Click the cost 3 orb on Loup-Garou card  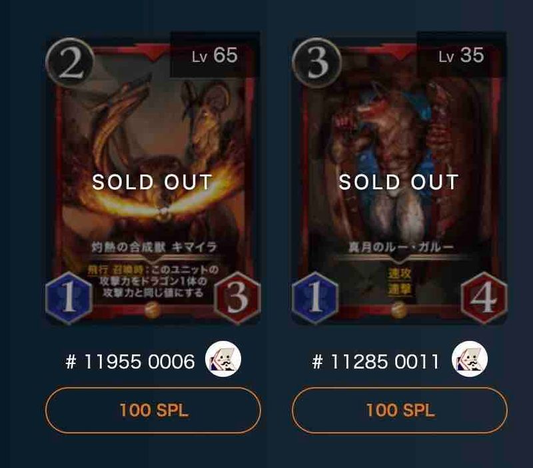317,63
